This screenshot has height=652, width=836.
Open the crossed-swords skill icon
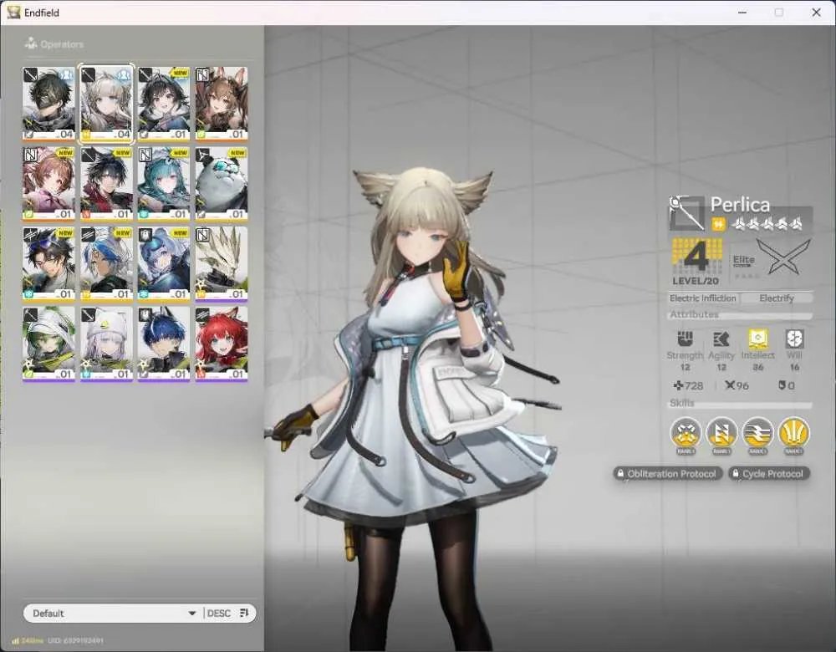tap(686, 432)
